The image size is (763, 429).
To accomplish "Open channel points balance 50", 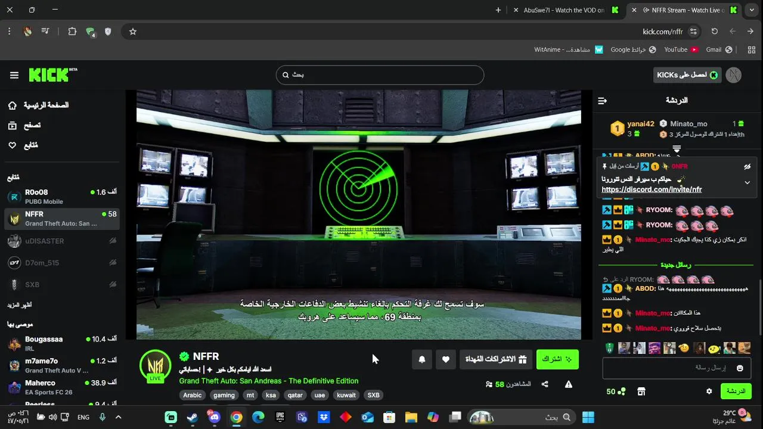I will coord(616,391).
